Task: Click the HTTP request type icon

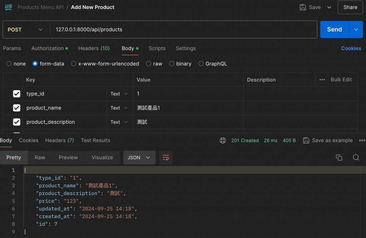Action: click(x=8, y=7)
